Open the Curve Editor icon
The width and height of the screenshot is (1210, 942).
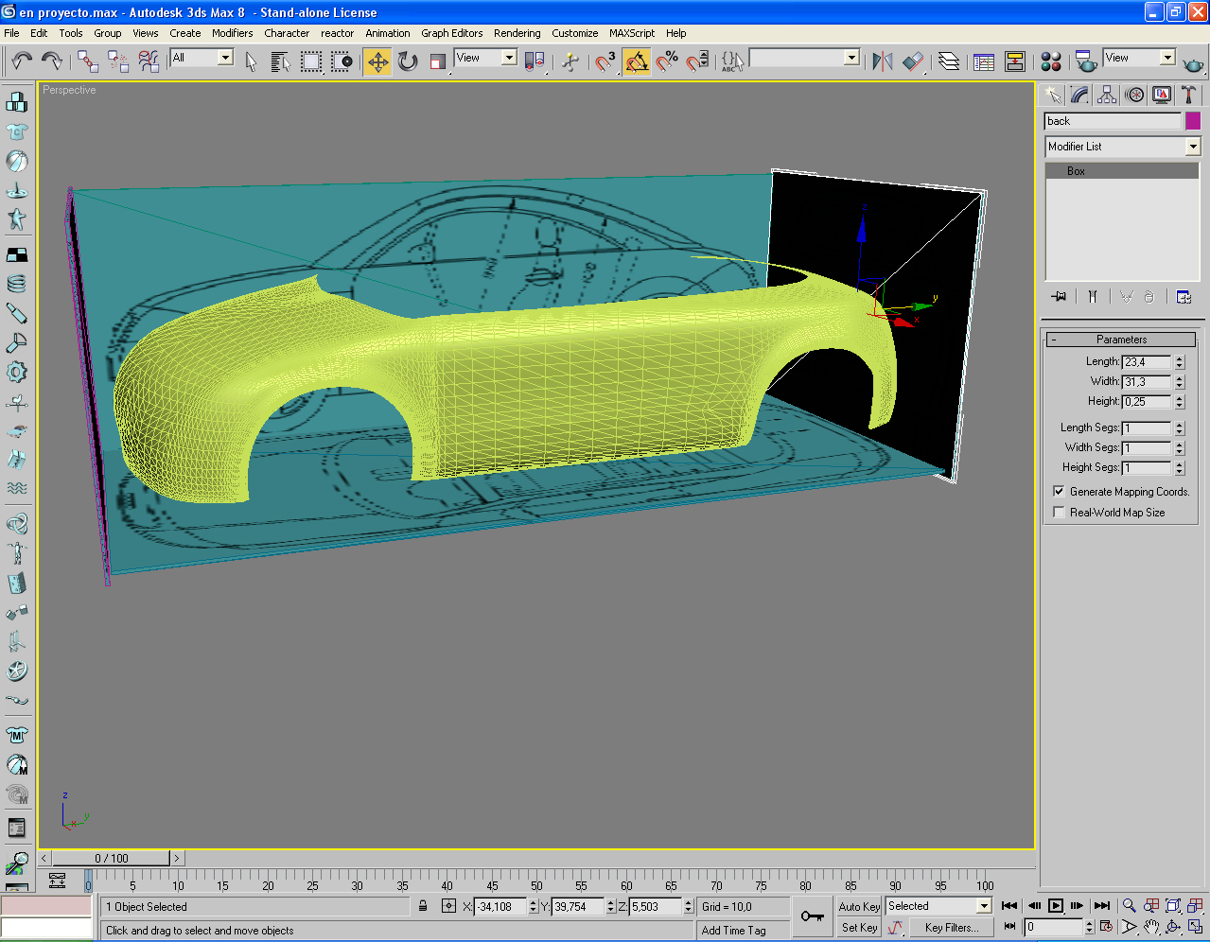[x=984, y=61]
